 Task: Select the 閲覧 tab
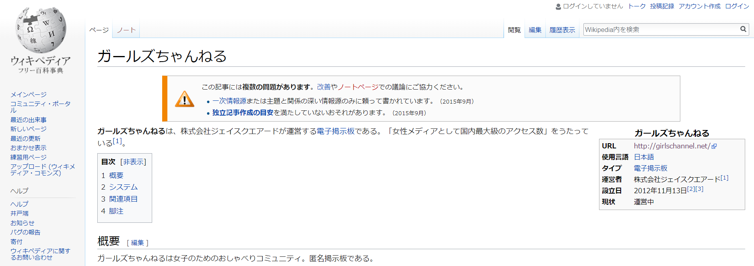coord(514,30)
